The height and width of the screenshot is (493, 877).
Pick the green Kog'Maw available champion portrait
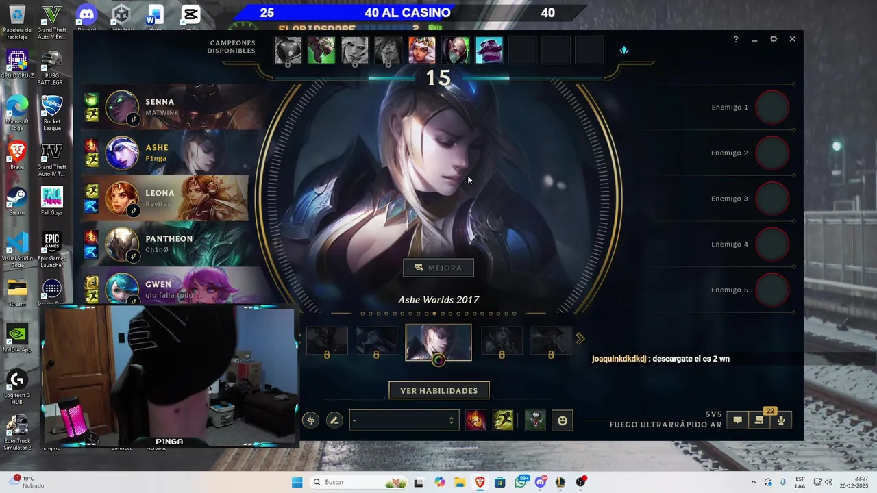(x=321, y=51)
